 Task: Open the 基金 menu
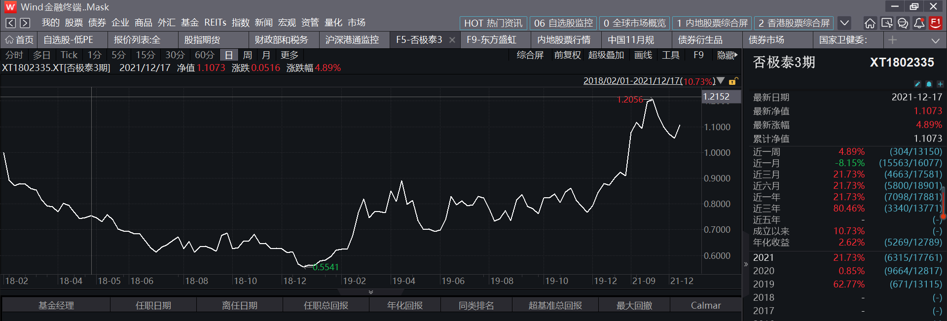pyautogui.click(x=189, y=23)
